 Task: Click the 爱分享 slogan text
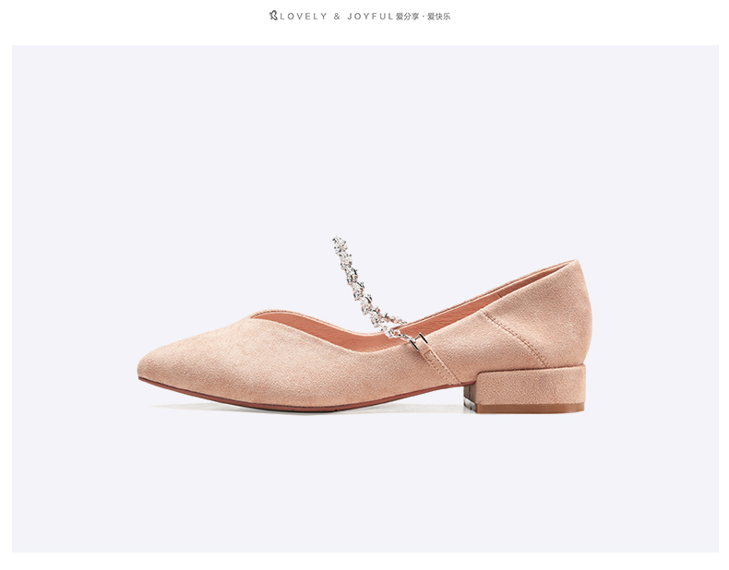[407, 17]
